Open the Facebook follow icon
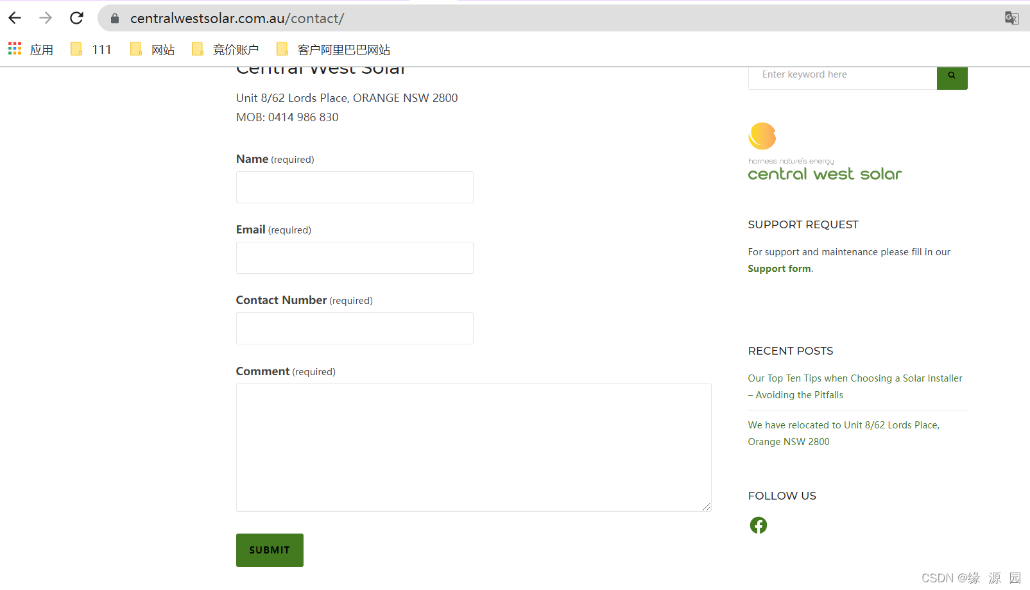The image size is (1030, 590). [759, 525]
